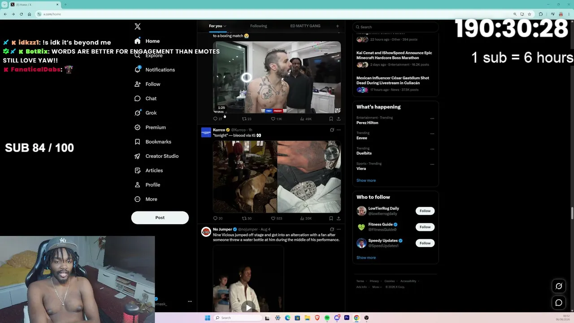Reload the page in the browser
This screenshot has width=574, height=323.
21,14
